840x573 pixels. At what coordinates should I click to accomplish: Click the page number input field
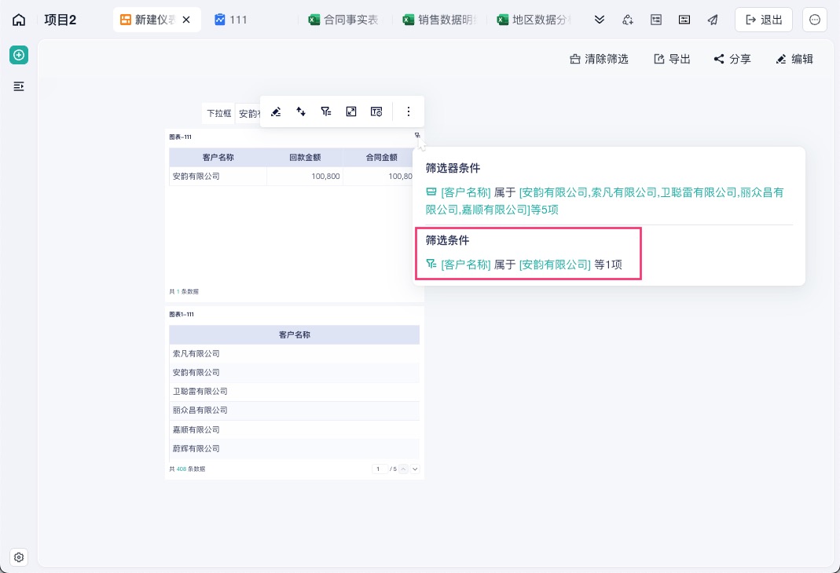(x=379, y=469)
